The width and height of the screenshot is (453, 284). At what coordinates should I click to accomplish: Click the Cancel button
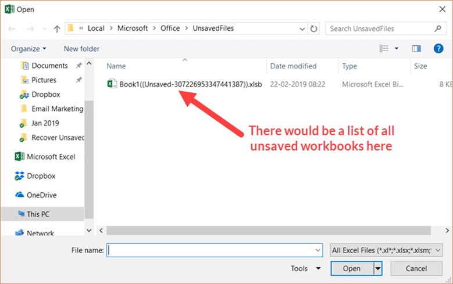[416, 268]
